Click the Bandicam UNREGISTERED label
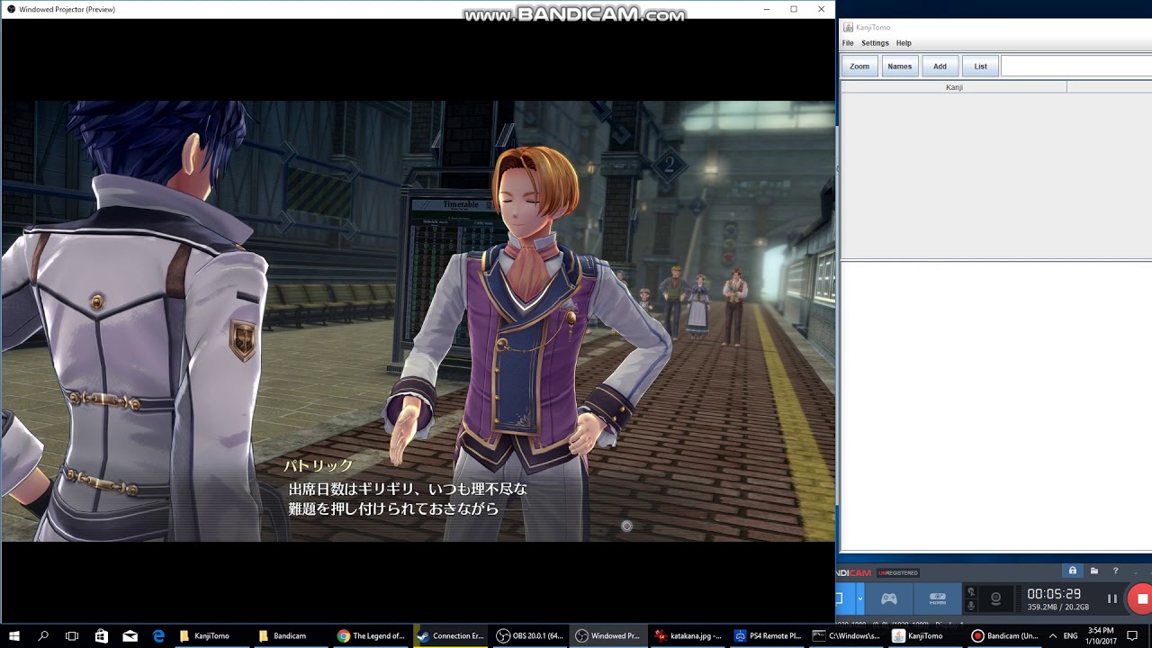This screenshot has height=648, width=1152. [898, 572]
